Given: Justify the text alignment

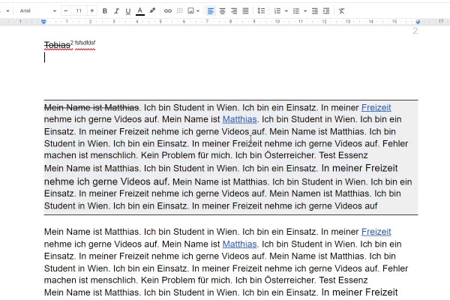Looking at the screenshot, I should [245, 11].
